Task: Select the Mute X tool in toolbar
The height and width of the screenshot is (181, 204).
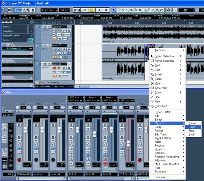Action: [140, 10]
